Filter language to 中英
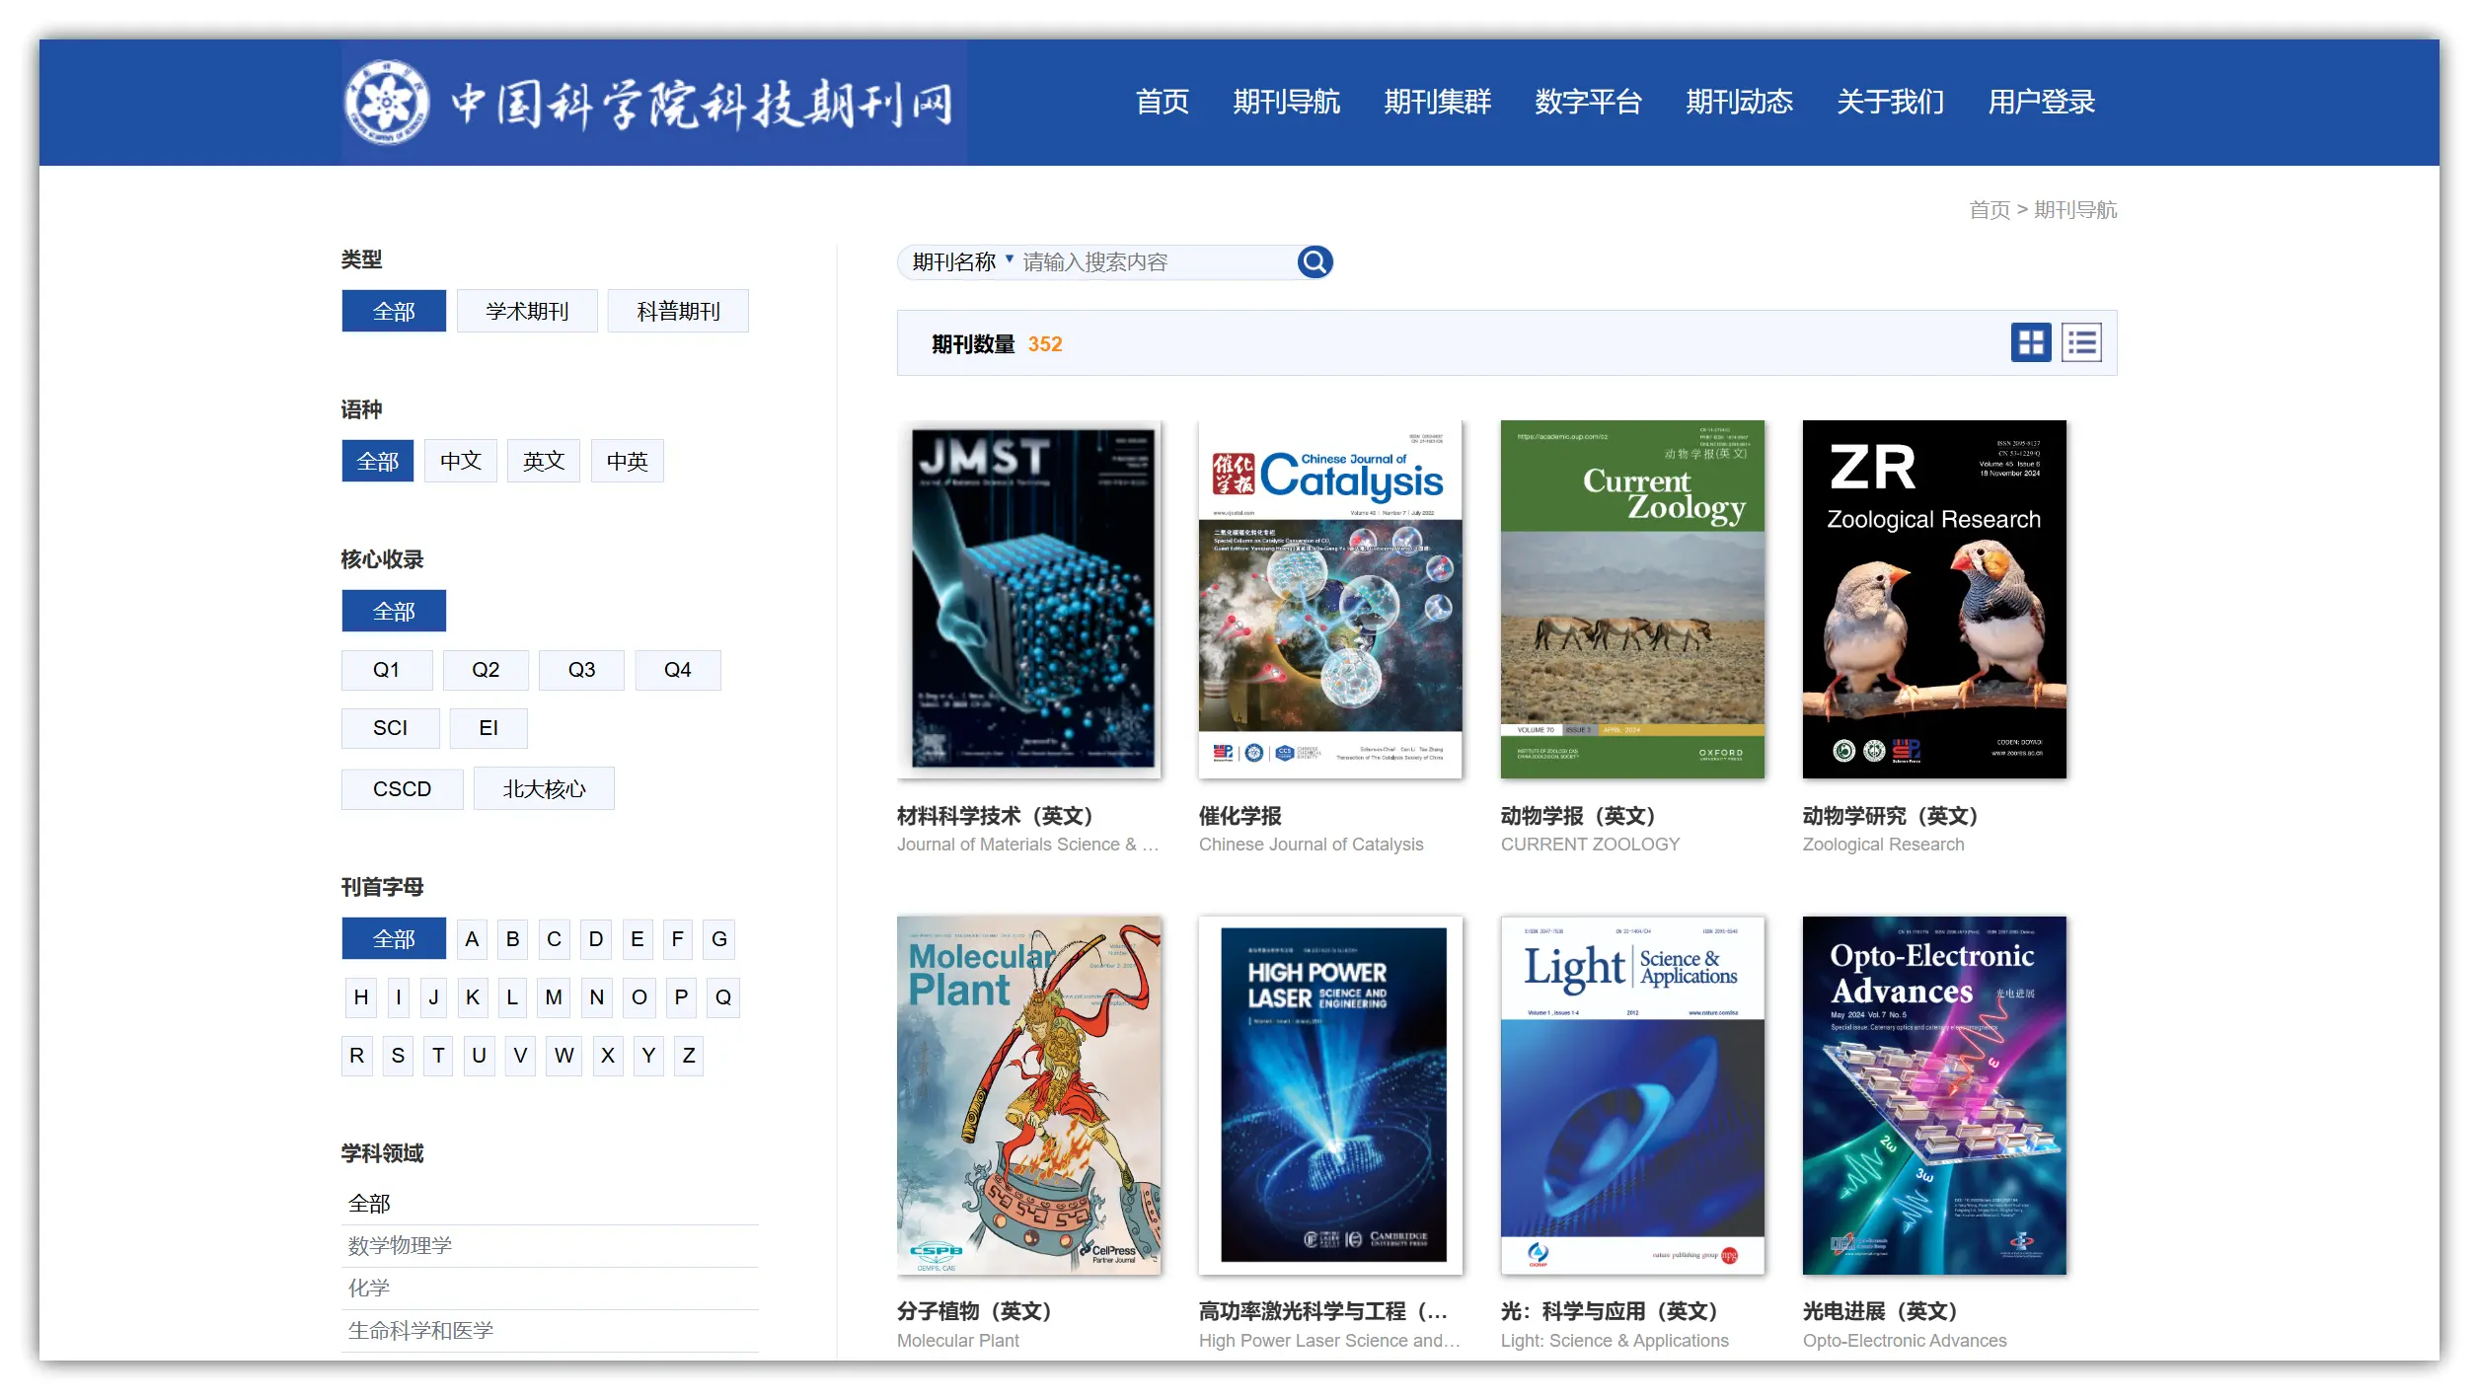 click(628, 461)
